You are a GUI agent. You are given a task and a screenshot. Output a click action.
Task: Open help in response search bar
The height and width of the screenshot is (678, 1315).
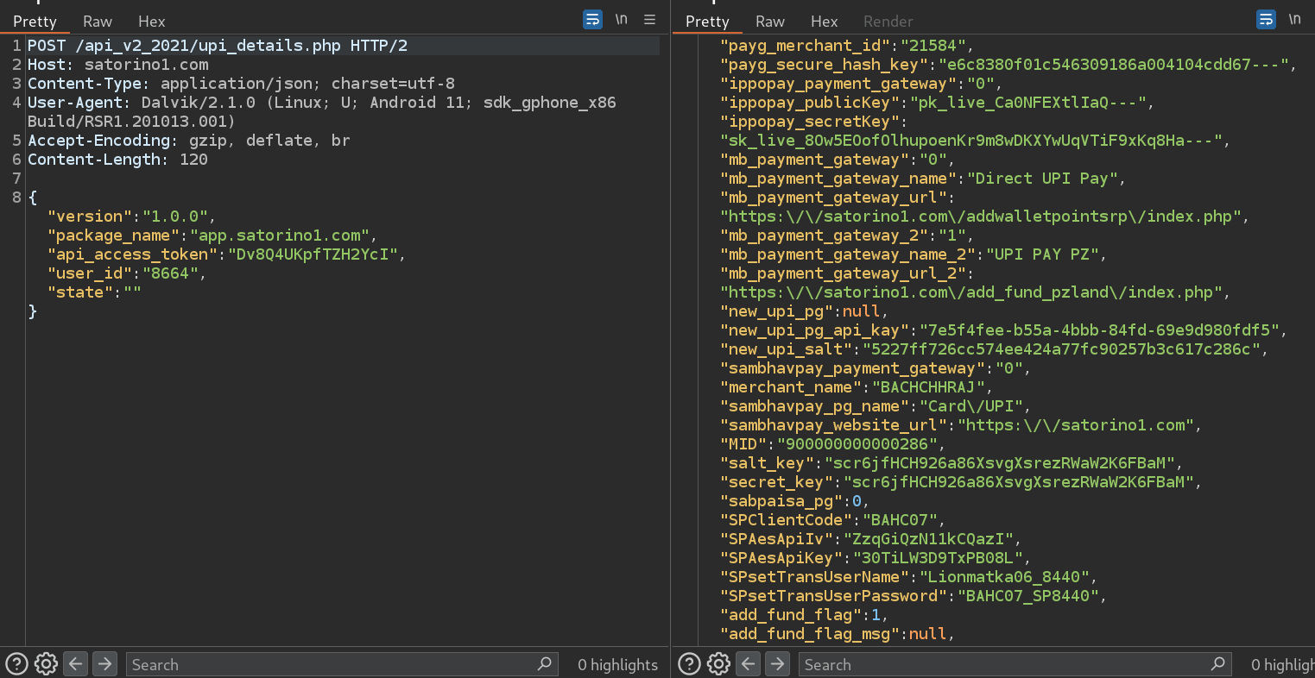689,664
